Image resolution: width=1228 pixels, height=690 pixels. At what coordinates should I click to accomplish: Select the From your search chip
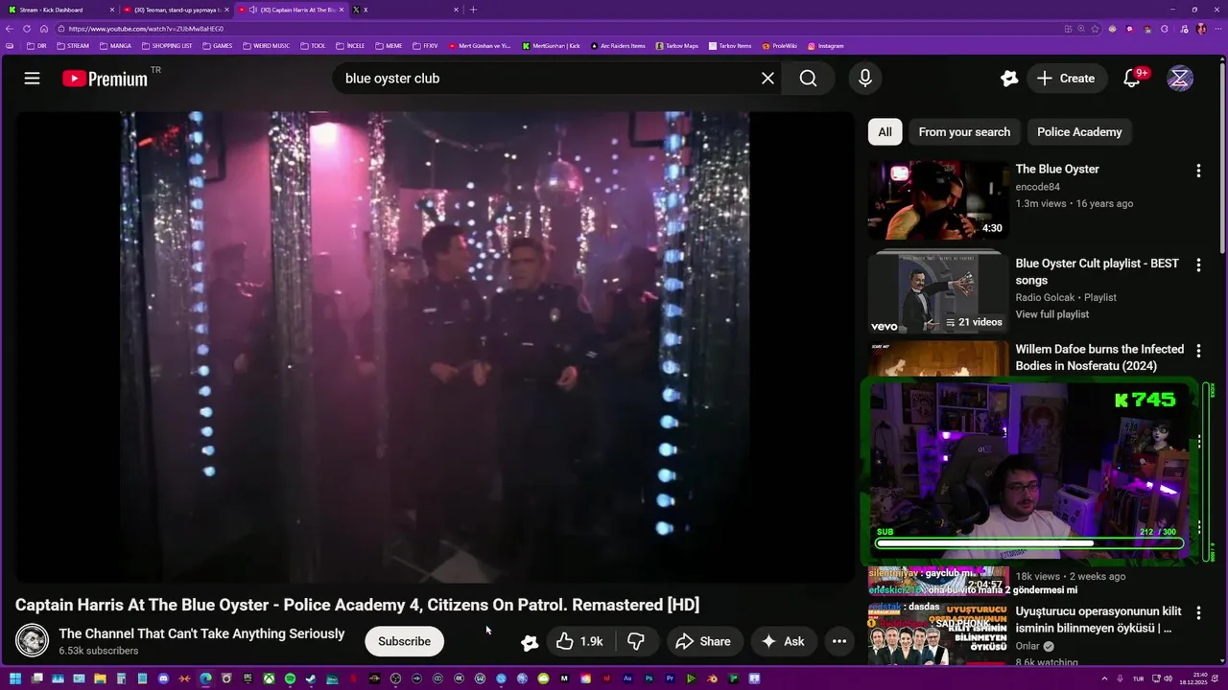click(x=964, y=132)
